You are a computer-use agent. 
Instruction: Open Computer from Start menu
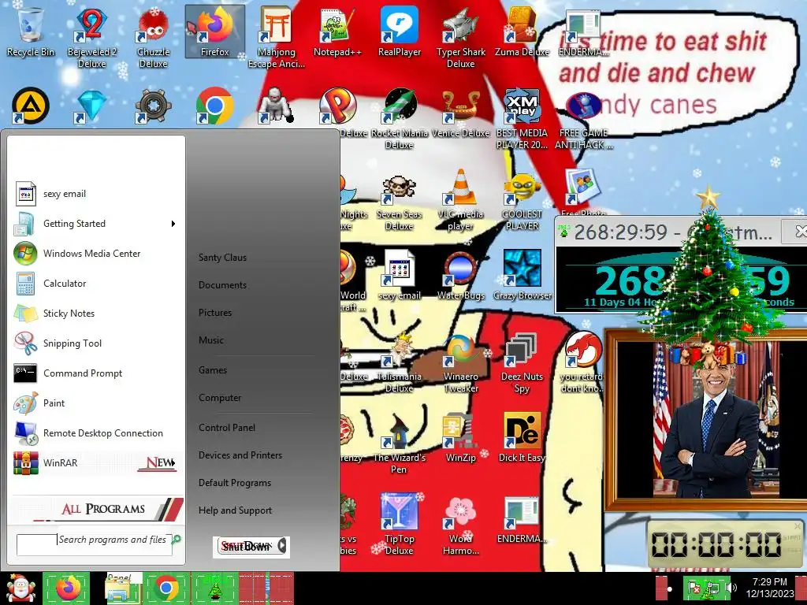coord(220,398)
